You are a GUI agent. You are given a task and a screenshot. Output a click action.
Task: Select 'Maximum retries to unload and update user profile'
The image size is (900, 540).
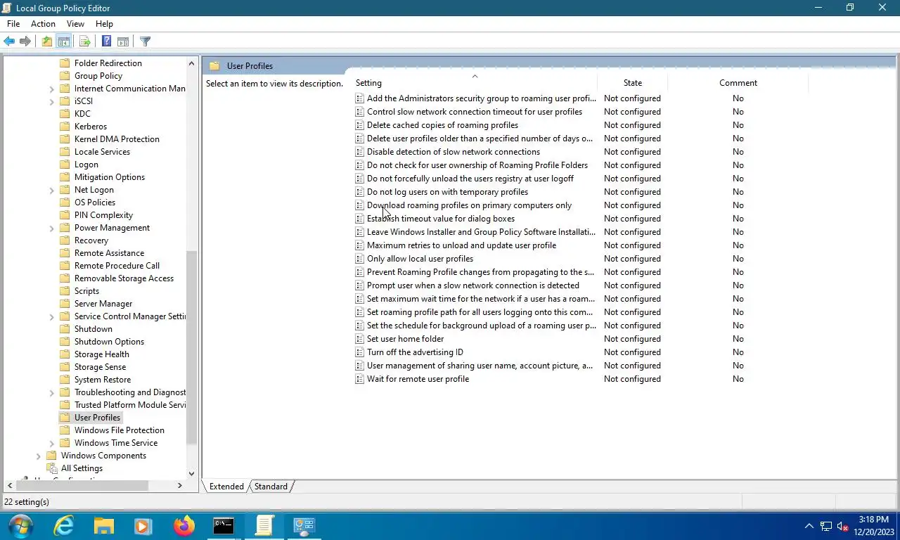coord(461,245)
